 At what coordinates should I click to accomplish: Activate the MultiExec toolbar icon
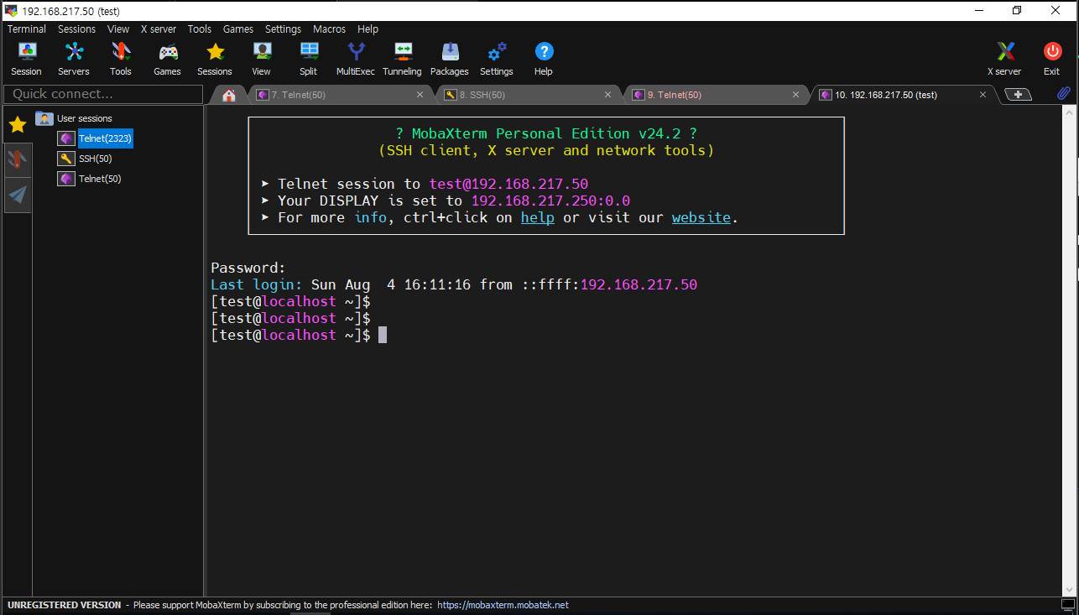356,60
